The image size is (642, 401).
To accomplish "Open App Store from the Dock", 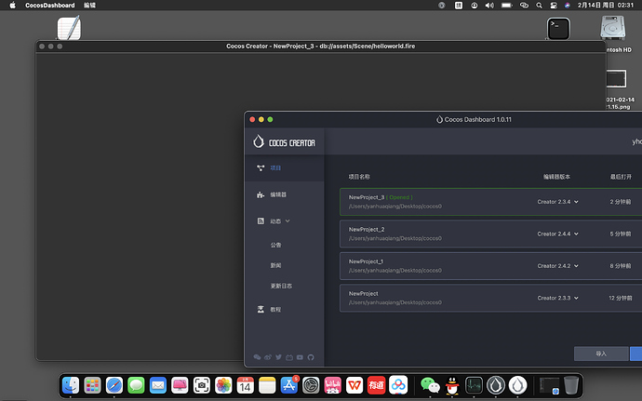I will (x=289, y=385).
